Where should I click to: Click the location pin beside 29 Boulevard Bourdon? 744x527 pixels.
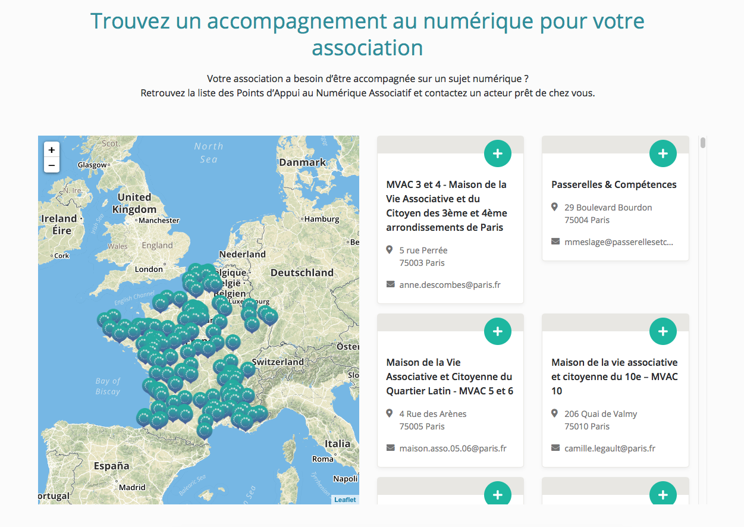(554, 207)
